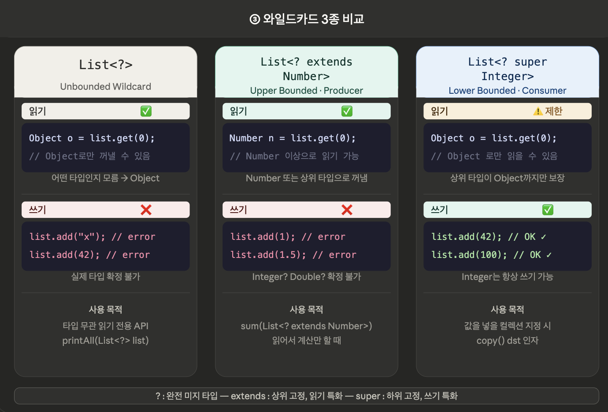Click the warning triangle beside 제한

pos(538,111)
